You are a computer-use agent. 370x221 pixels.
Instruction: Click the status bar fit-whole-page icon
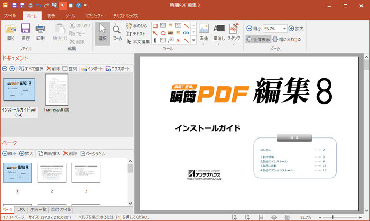coord(274,217)
